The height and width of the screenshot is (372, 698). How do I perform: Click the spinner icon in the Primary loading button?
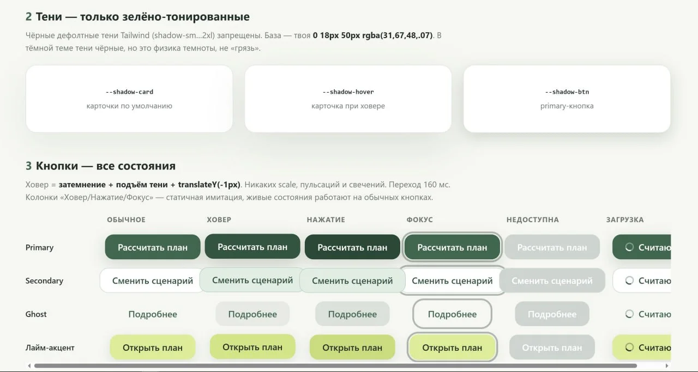629,247
